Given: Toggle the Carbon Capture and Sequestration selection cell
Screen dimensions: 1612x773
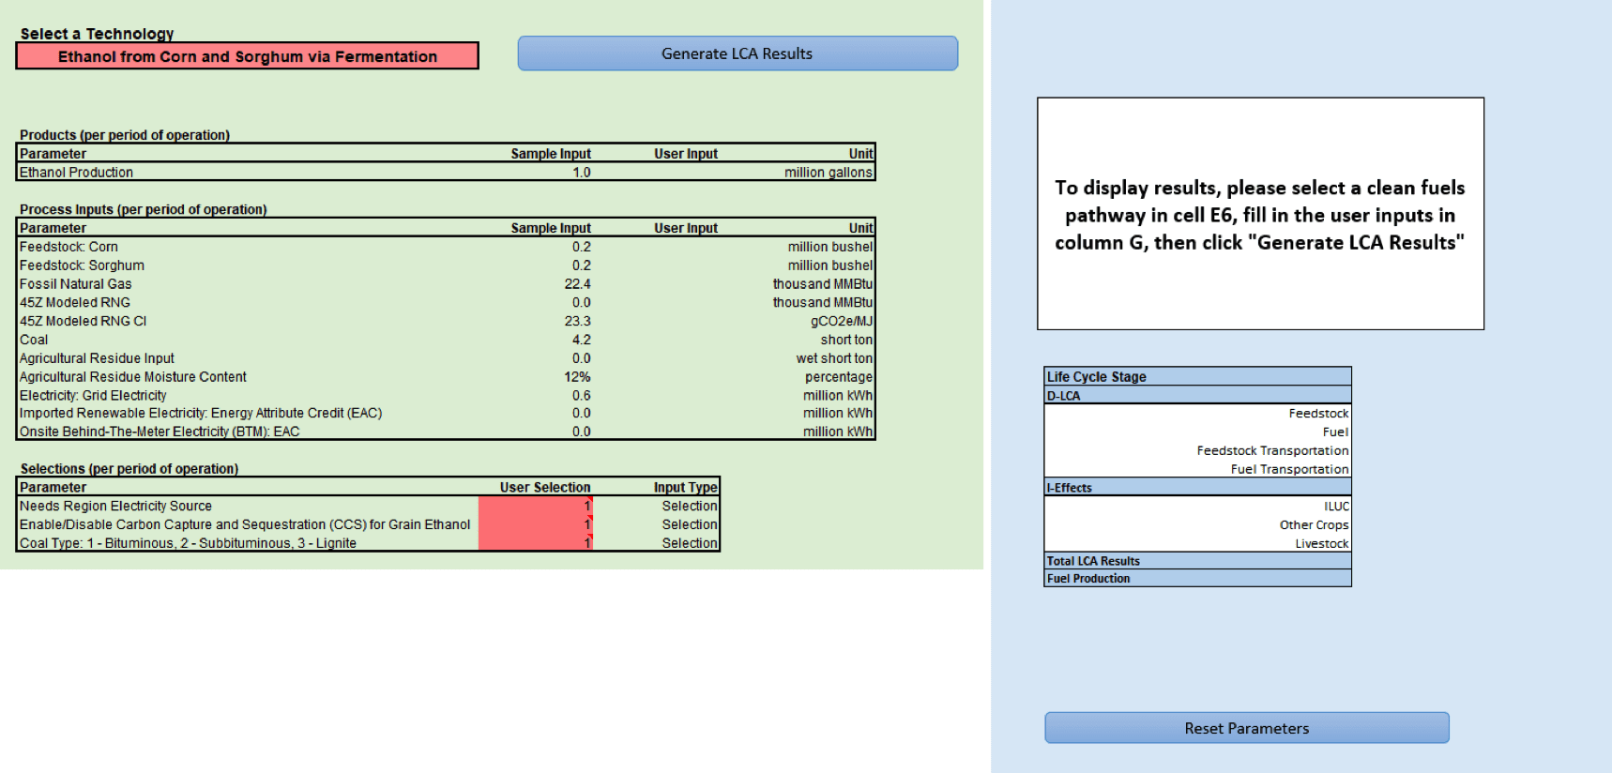Looking at the screenshot, I should (x=535, y=524).
